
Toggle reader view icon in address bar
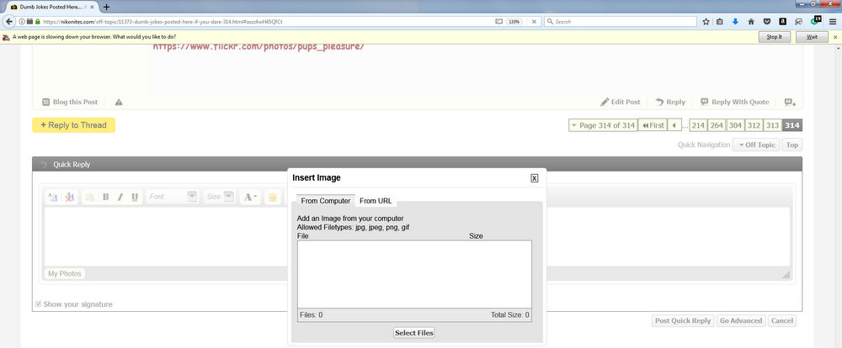(x=498, y=22)
